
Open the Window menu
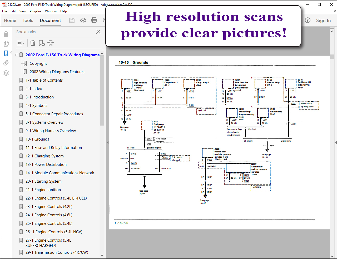coord(51,11)
